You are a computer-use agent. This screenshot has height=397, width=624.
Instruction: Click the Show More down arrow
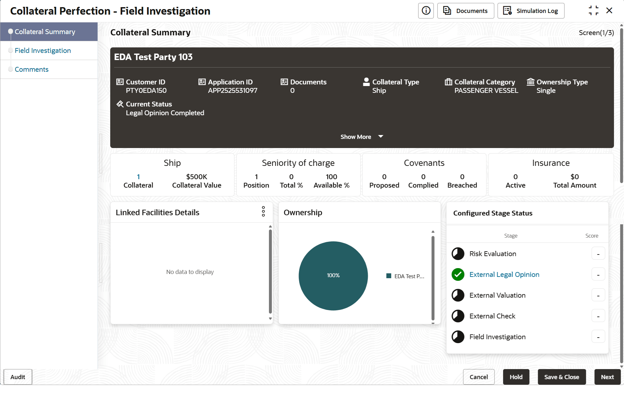(381, 137)
